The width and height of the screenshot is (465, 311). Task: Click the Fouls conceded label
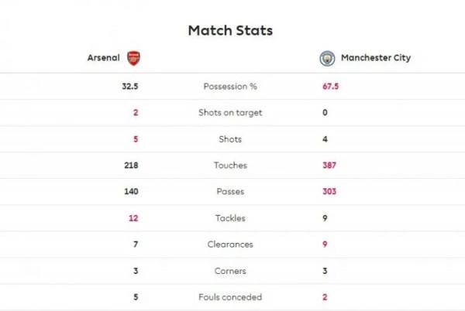pos(230,297)
